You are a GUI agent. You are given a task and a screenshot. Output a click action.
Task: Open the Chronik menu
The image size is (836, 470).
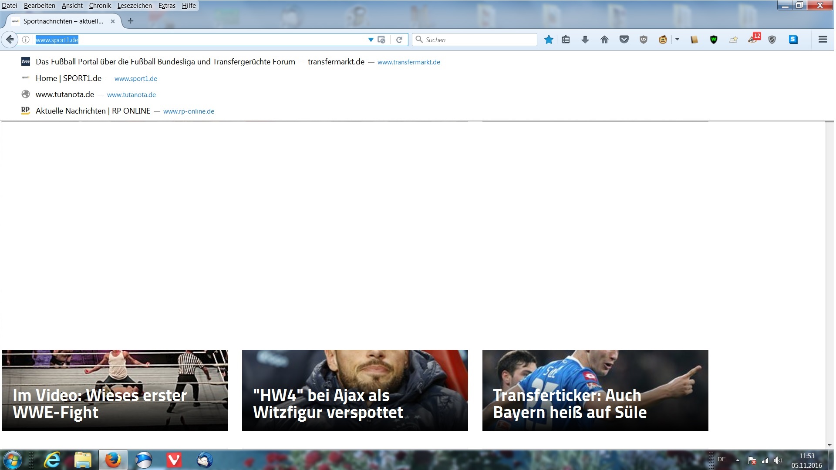point(100,6)
